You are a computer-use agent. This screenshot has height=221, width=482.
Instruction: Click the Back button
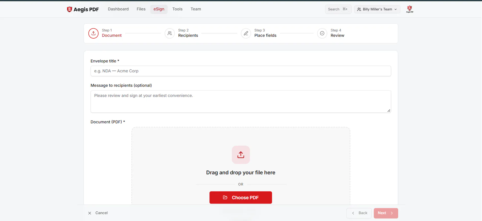[x=359, y=213]
